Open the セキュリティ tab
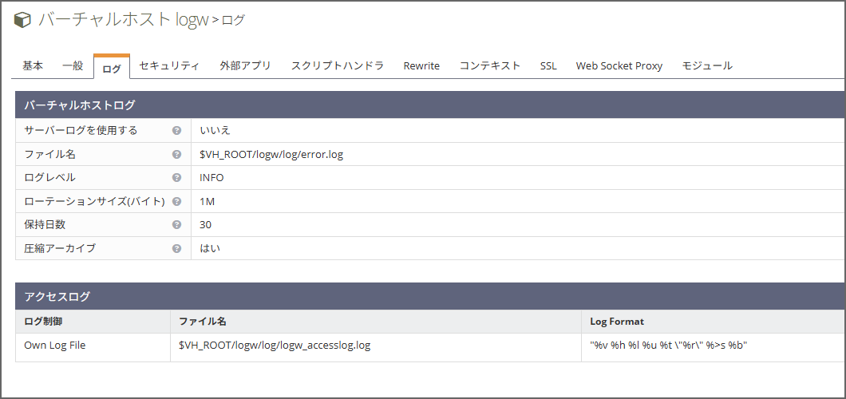 coord(169,65)
